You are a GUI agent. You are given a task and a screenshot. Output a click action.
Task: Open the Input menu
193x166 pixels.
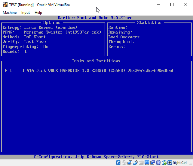(26, 13)
